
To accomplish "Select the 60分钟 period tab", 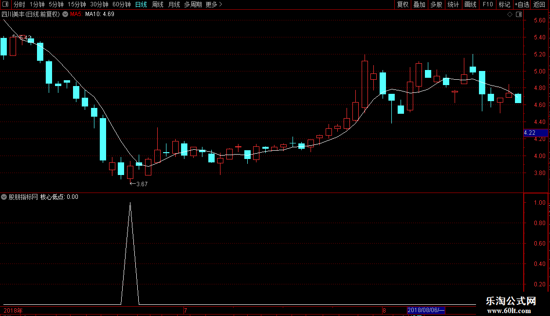I will 121,4.
